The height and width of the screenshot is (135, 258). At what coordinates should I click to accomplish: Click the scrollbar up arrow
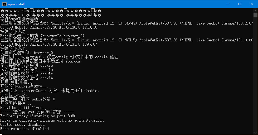coord(255,10)
